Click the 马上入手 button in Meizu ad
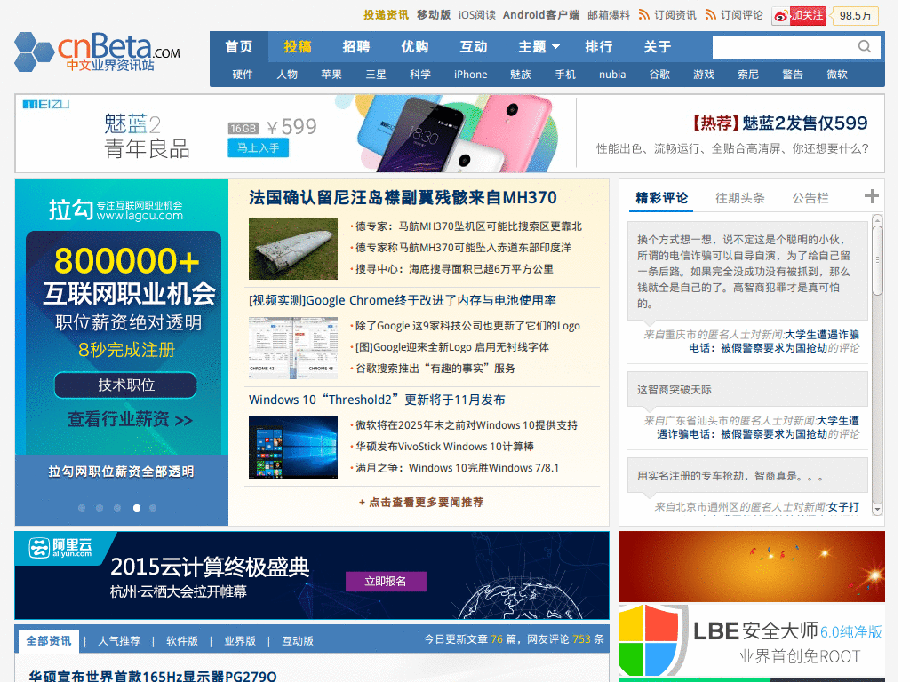This screenshot has width=910, height=682. pos(259,148)
